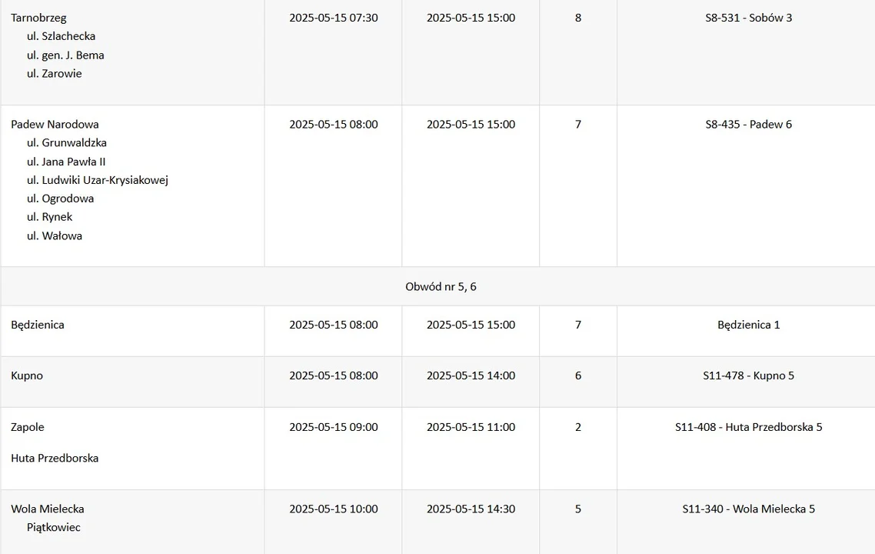Click the ul. Zarowie street entry
The width and height of the screenshot is (875, 554).
pyautogui.click(x=54, y=74)
